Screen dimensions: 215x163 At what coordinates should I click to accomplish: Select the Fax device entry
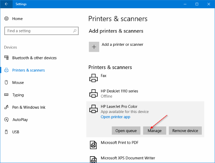(x=145, y=78)
